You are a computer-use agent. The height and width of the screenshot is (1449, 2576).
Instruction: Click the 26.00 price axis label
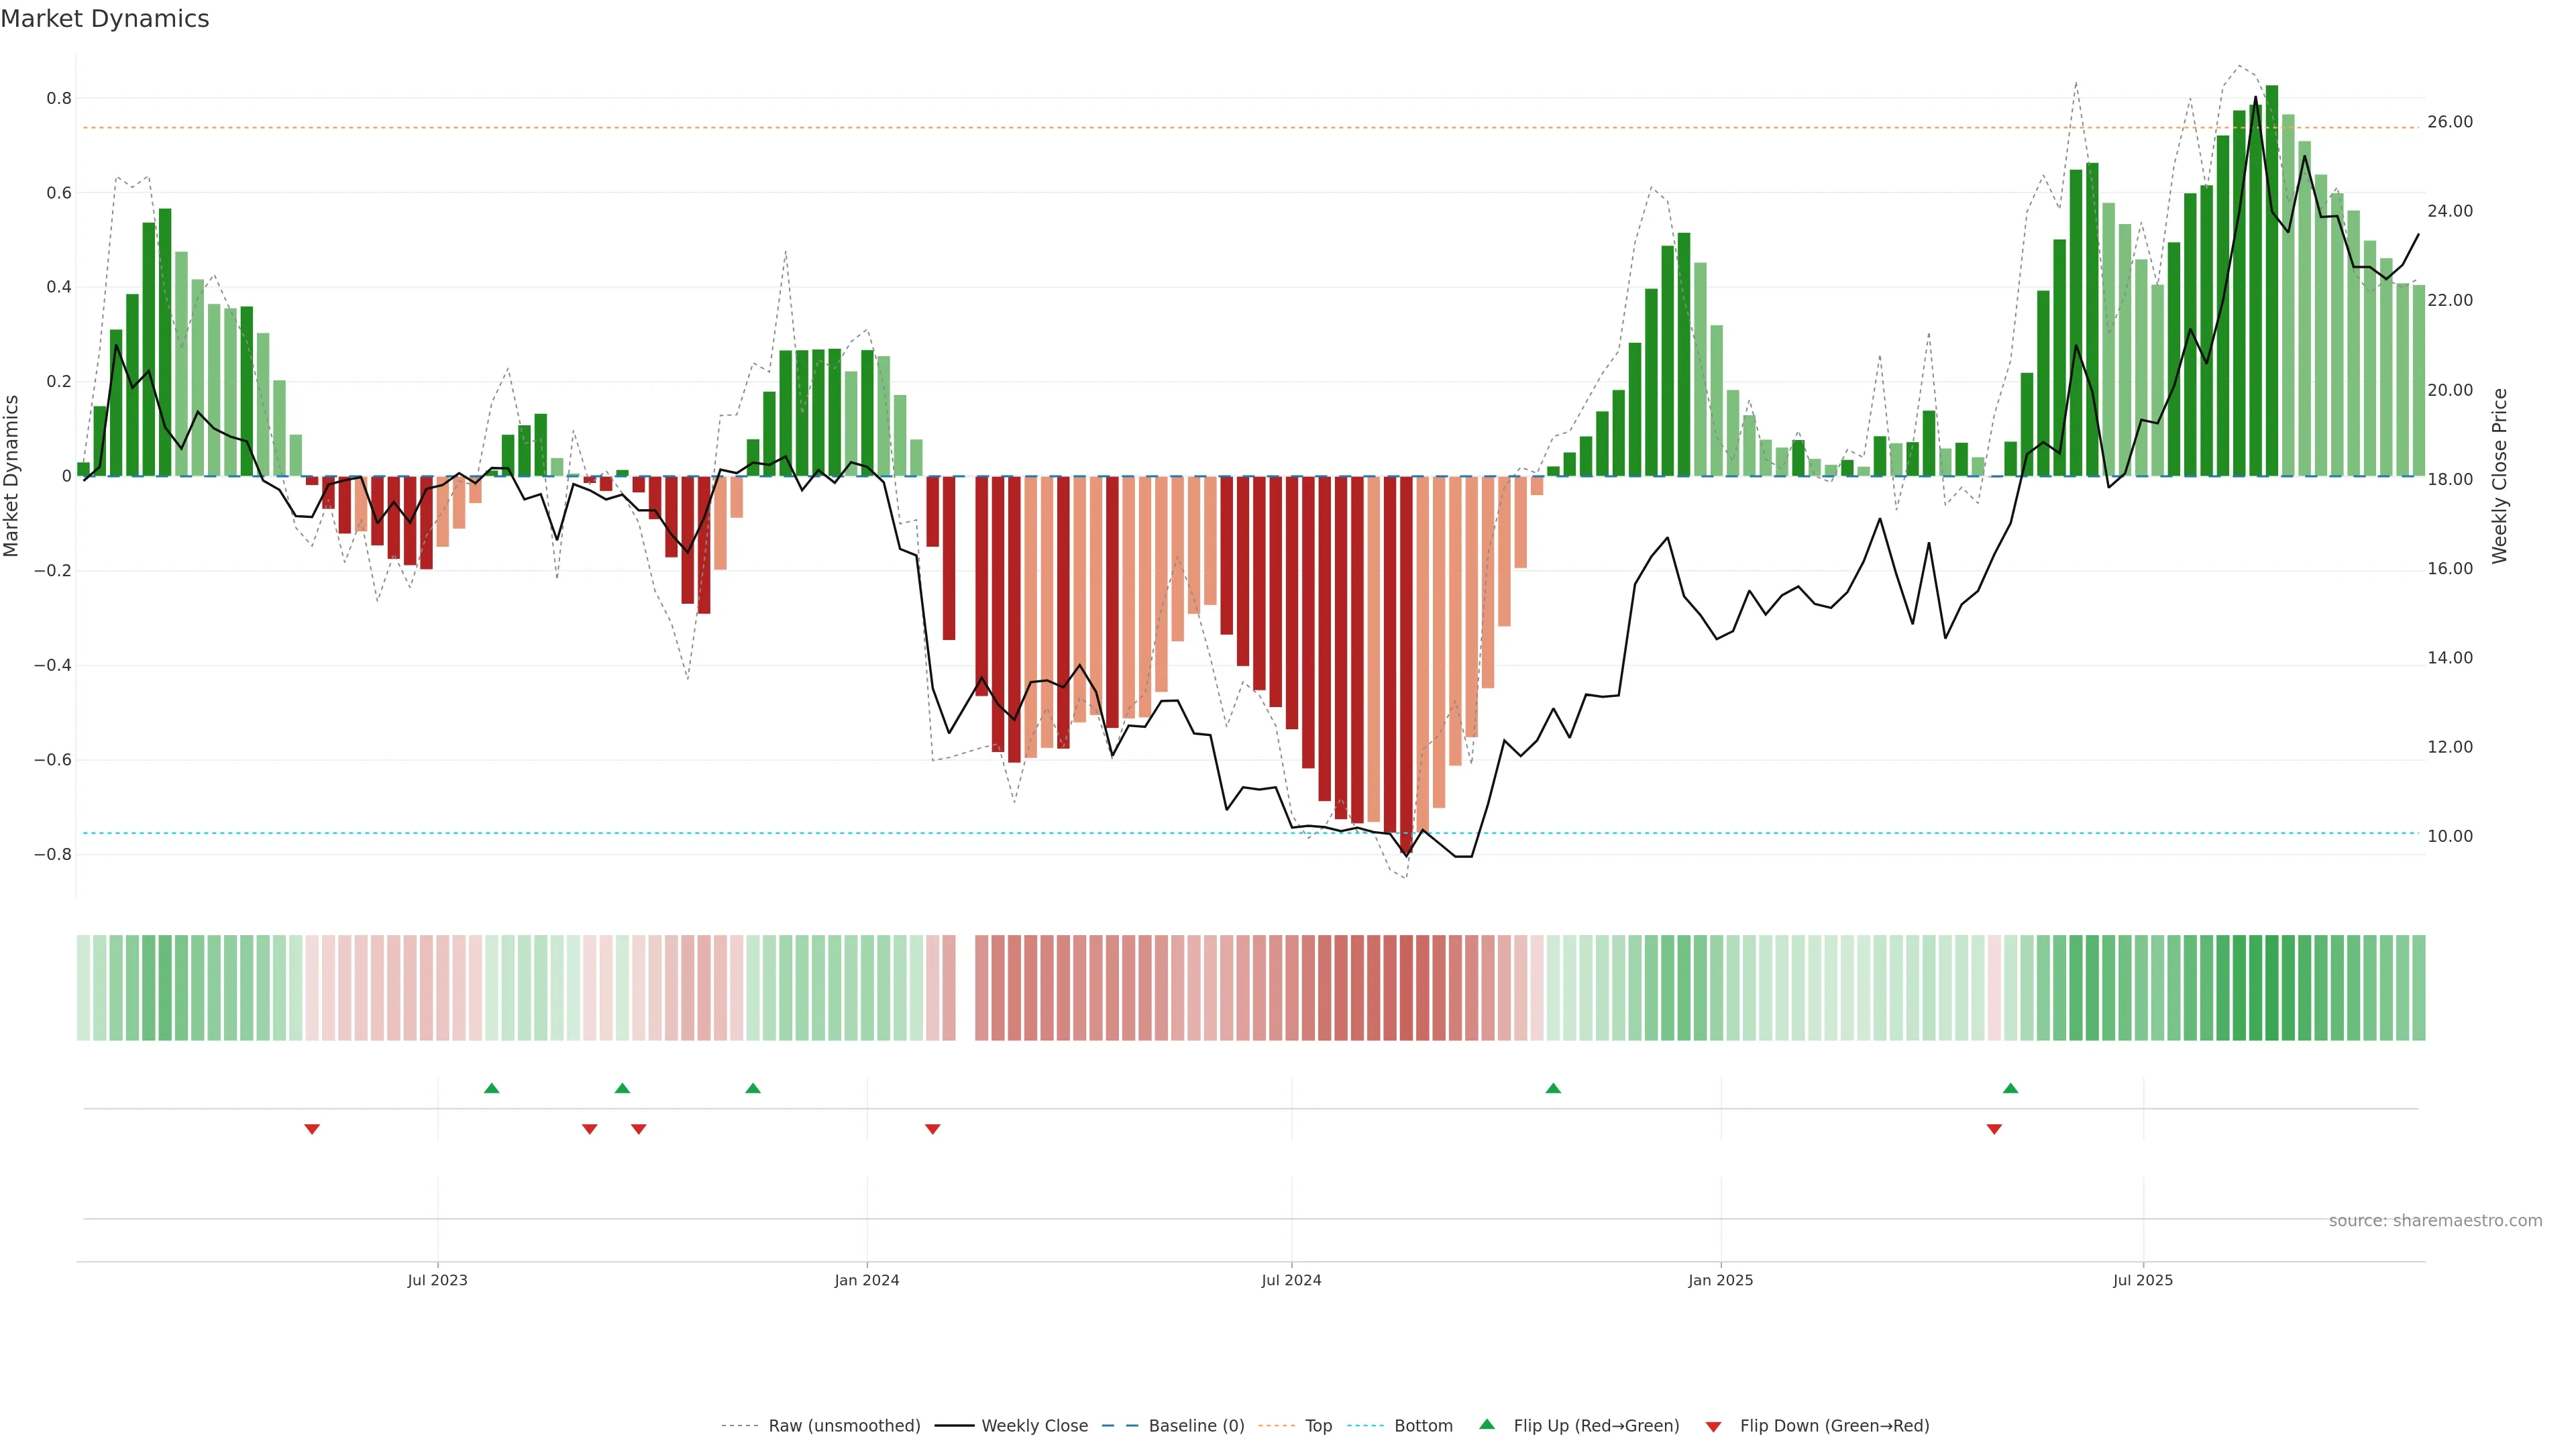point(2449,122)
